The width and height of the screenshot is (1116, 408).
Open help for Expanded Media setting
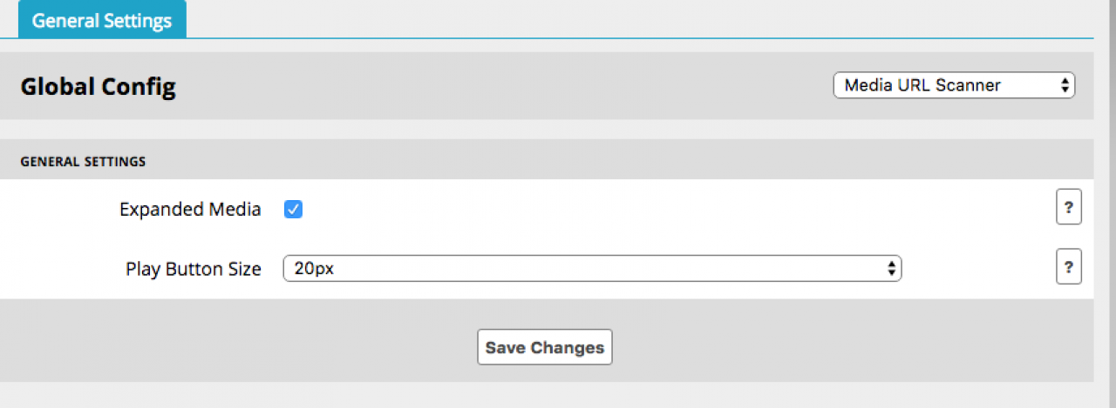coord(1068,209)
